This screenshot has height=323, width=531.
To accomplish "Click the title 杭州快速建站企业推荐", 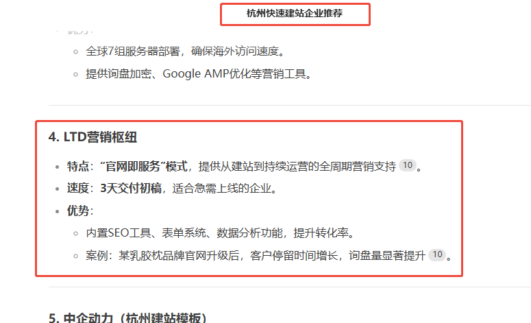I will point(295,13).
